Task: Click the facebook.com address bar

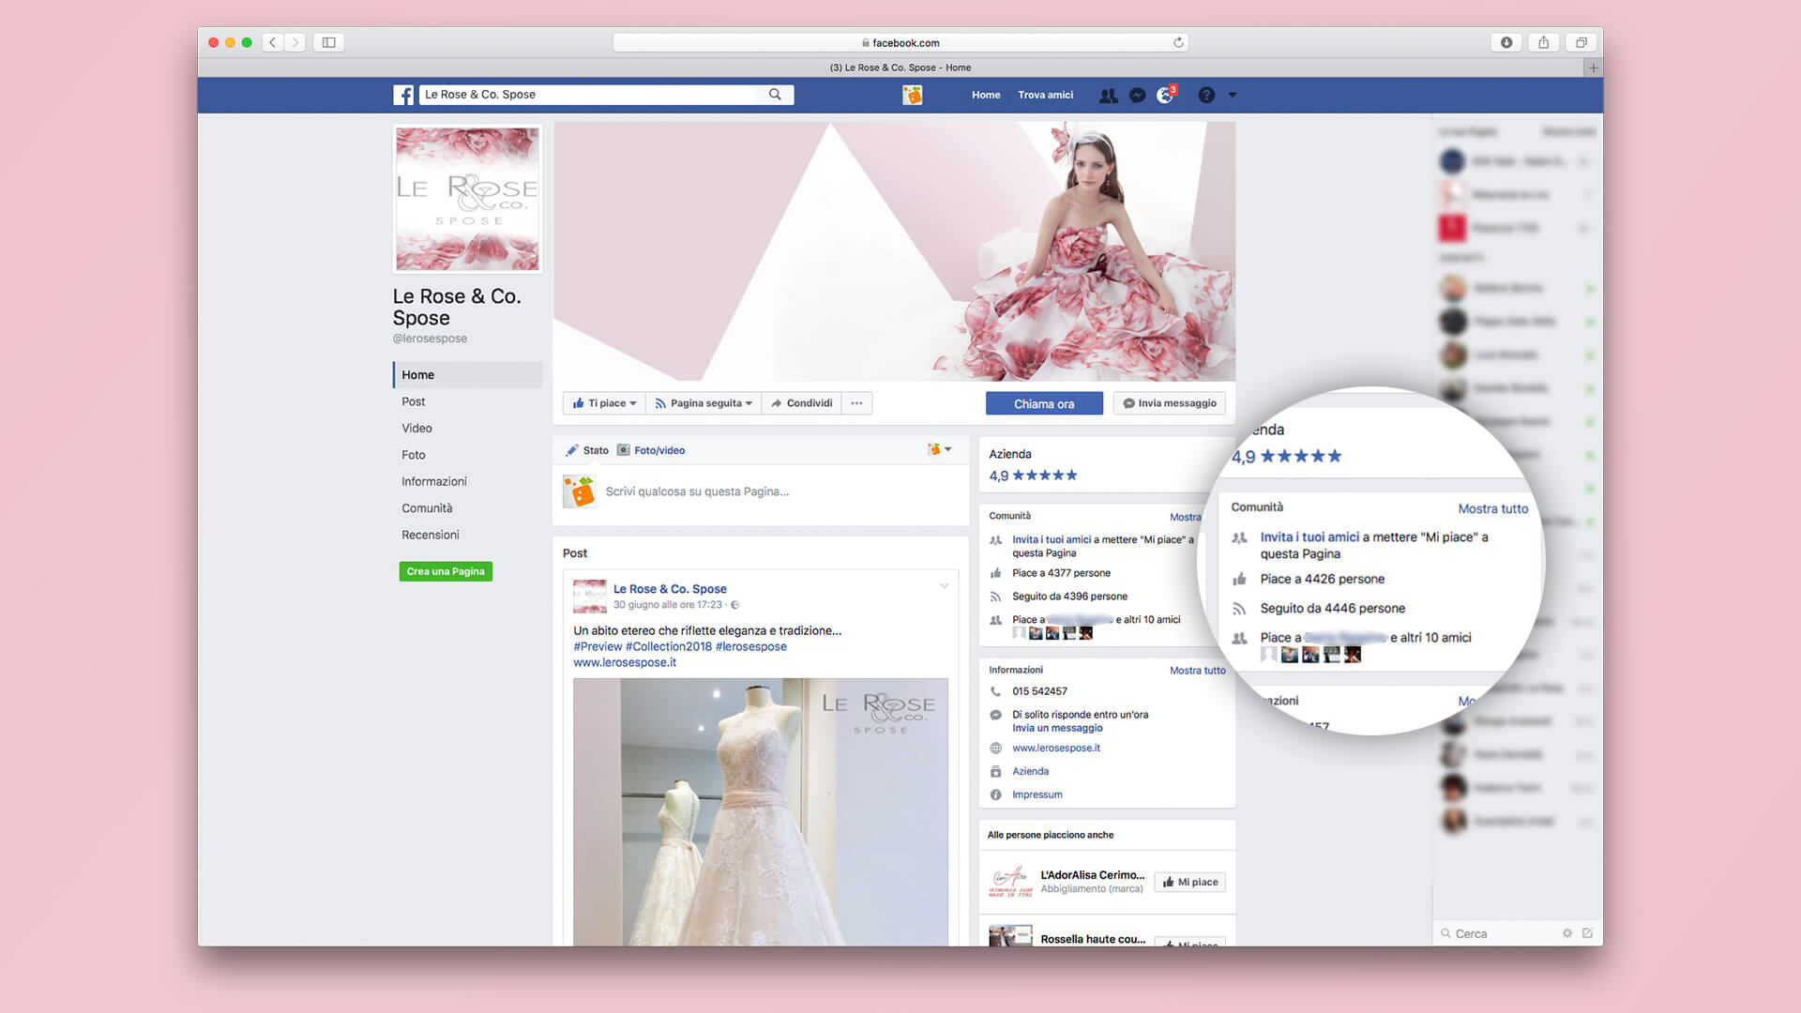Action: click(900, 42)
